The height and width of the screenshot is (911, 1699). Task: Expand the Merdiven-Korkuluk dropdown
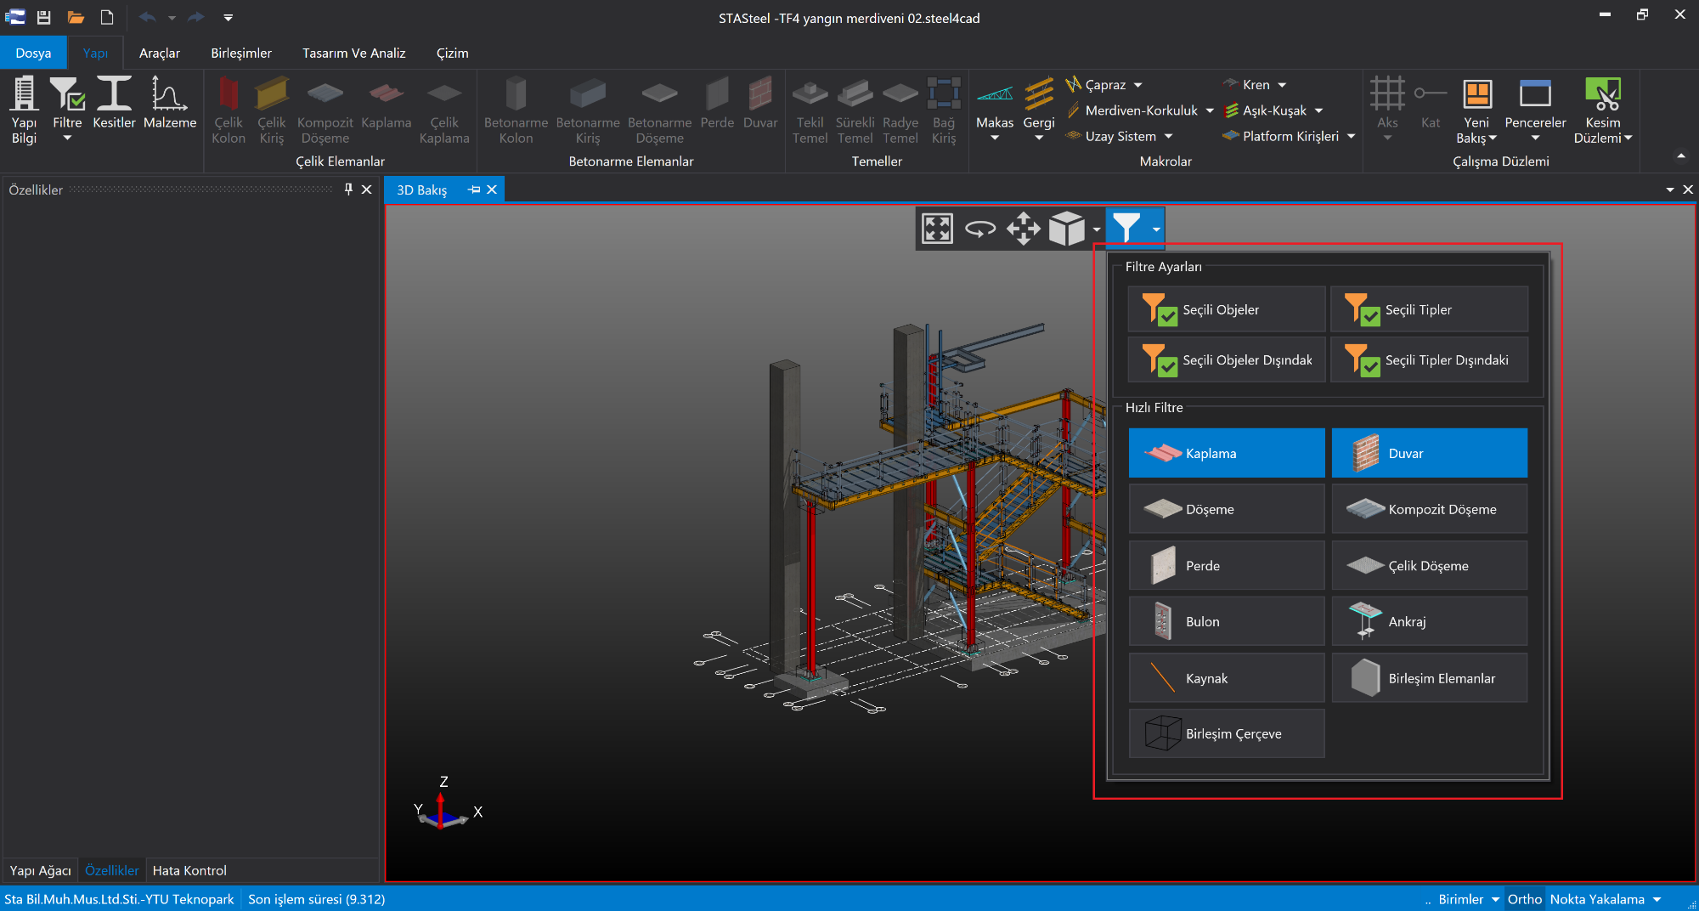(x=1210, y=110)
